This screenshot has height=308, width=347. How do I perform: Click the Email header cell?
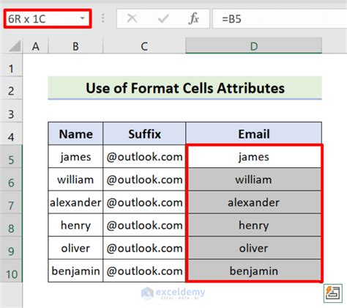(254, 133)
